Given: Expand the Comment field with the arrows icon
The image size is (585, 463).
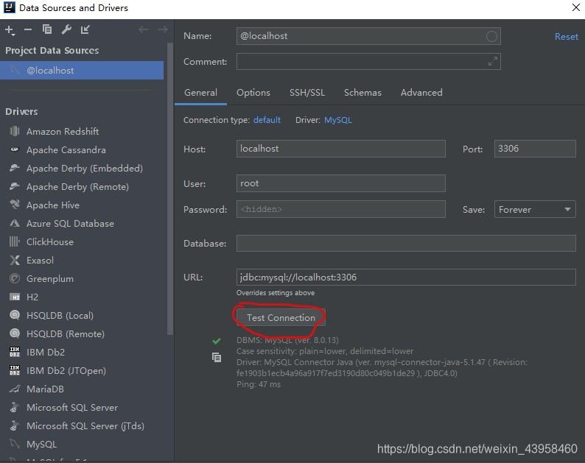Looking at the screenshot, I should 493,62.
